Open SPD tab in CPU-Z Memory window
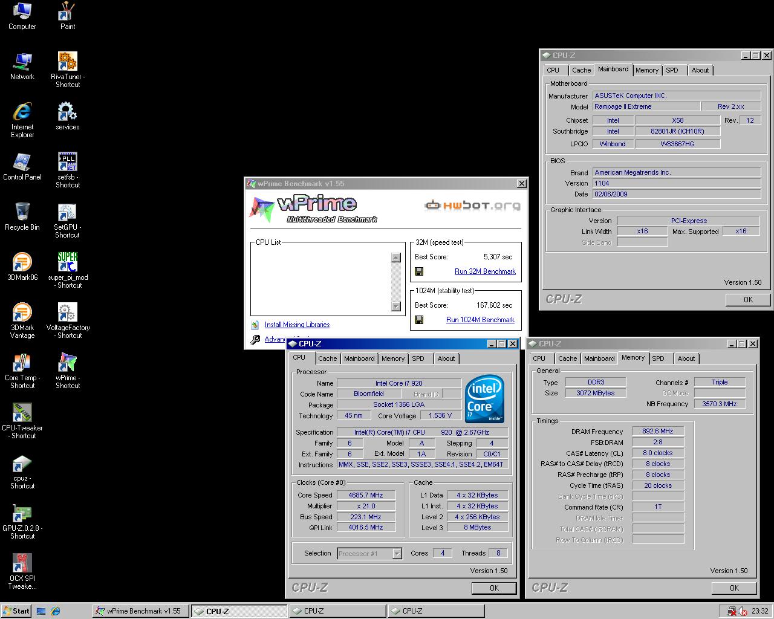The width and height of the screenshot is (774, 619). (658, 358)
